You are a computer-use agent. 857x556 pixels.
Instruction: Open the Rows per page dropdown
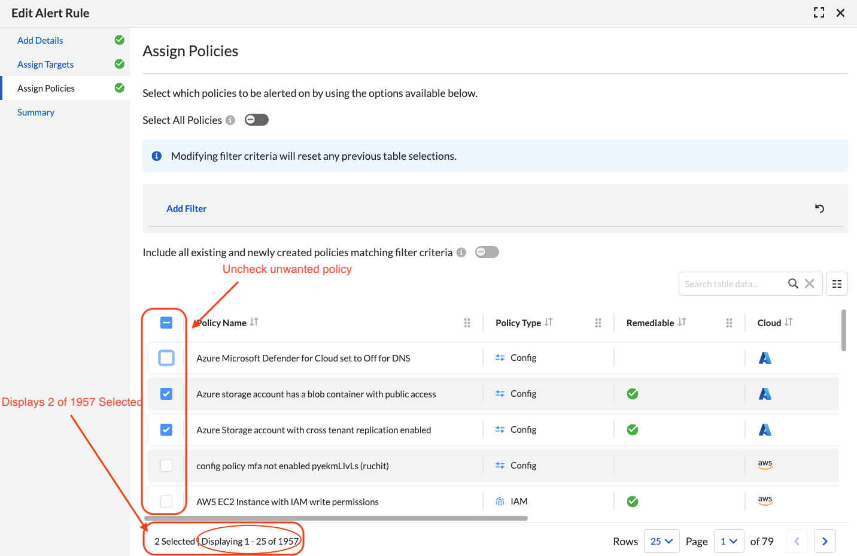coord(661,541)
